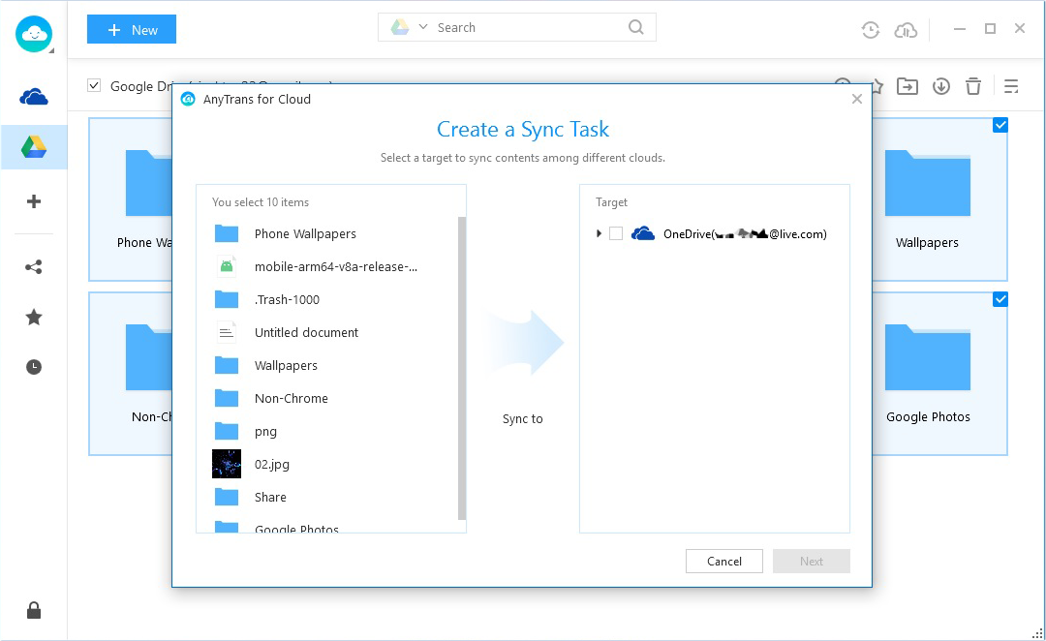Viewport: 1046px width, 641px height.
Task: Click the Android APK file icon in the list
Action: click(x=226, y=267)
